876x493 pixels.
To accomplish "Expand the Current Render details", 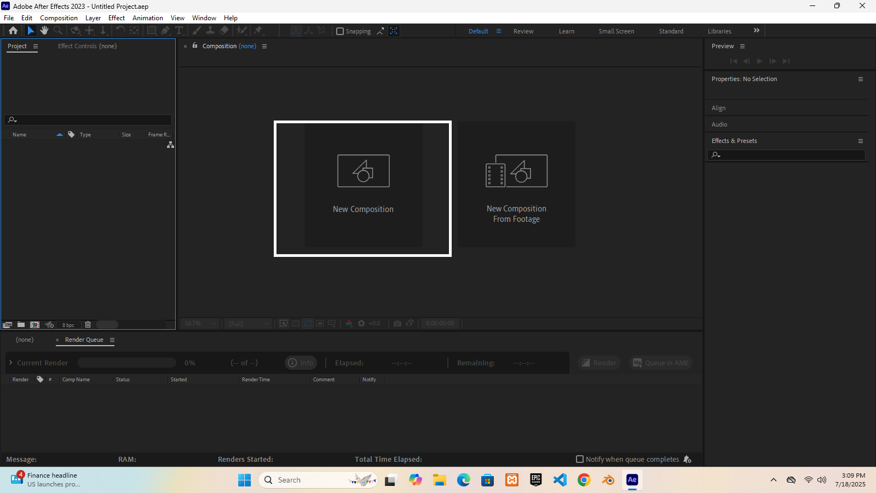I will (x=10, y=363).
